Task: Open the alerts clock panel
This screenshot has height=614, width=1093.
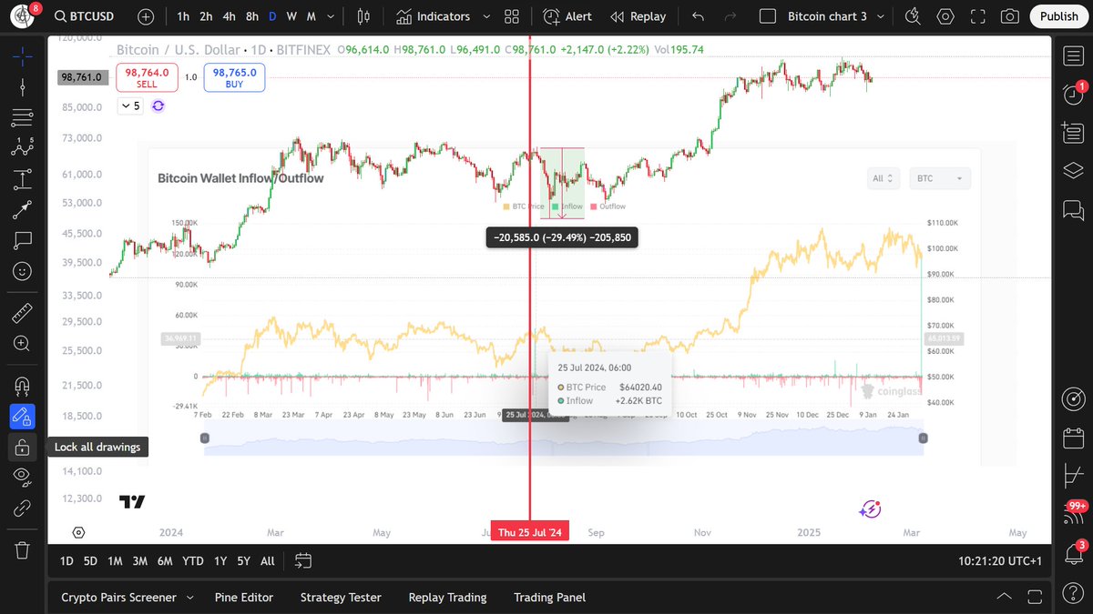Action: [1073, 95]
